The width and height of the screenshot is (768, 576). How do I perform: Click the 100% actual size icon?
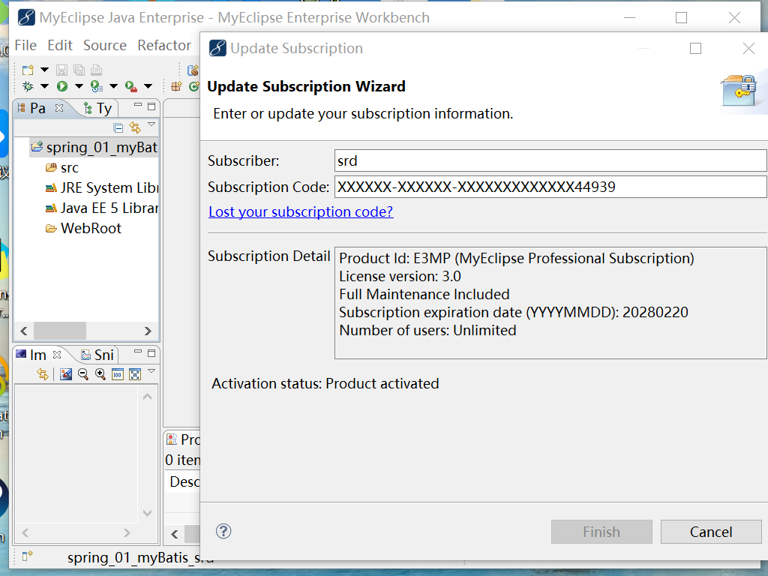118,375
